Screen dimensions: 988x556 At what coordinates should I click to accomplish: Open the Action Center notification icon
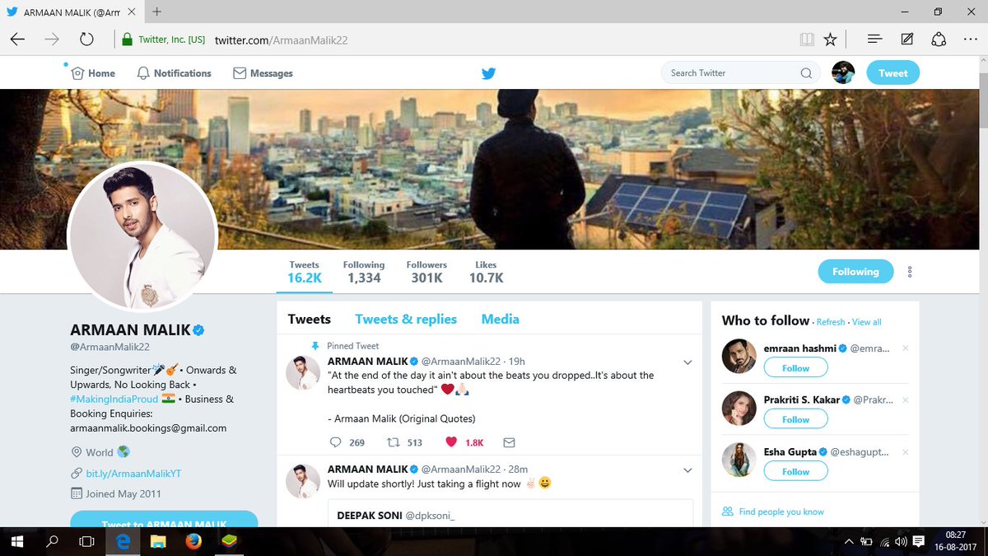click(919, 541)
